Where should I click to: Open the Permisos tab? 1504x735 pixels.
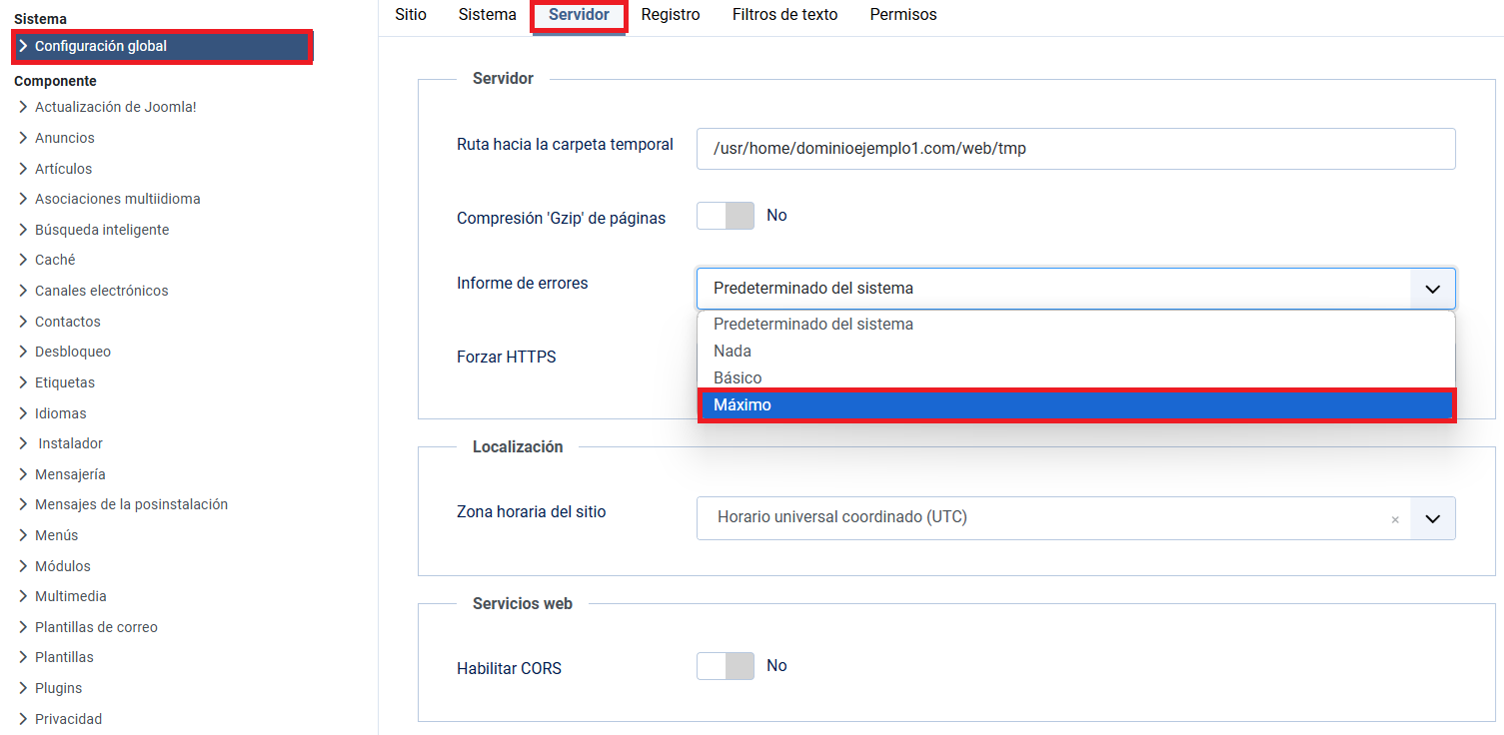pyautogui.click(x=903, y=15)
